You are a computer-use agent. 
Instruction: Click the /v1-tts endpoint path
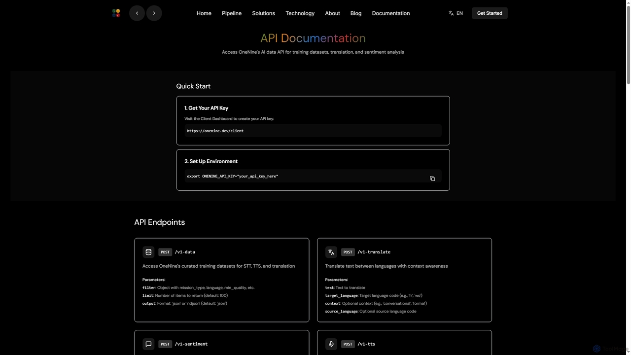coord(366,344)
